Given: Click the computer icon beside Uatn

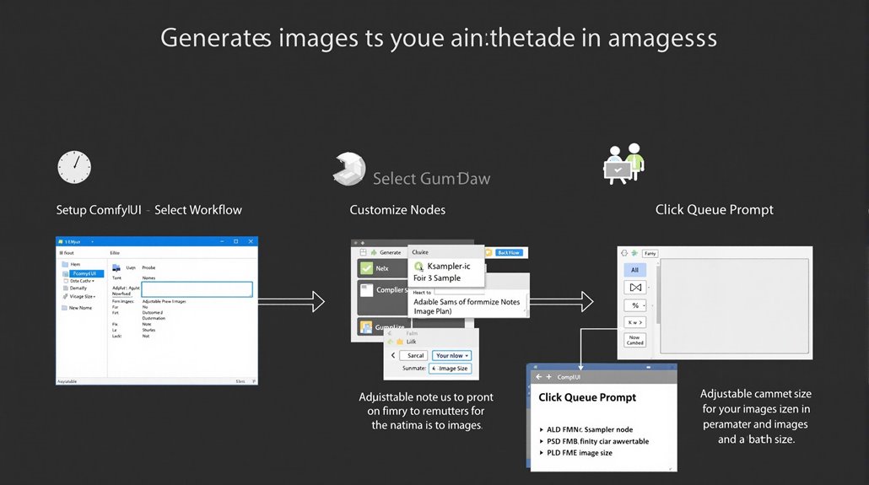Looking at the screenshot, I should (x=116, y=267).
